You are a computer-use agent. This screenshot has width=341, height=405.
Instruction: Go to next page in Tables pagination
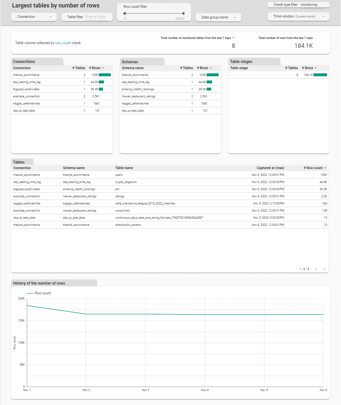324,269
